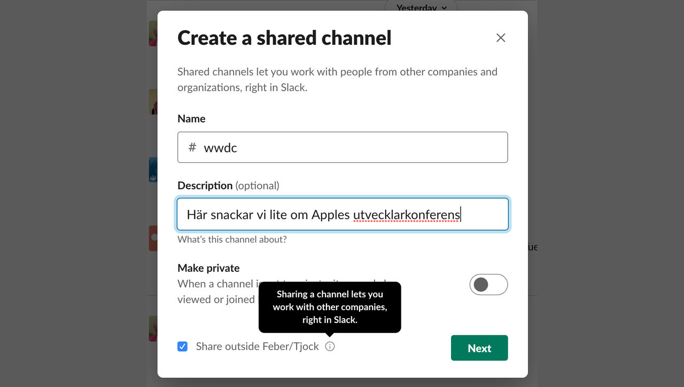Uncheck the Share outside Feber/Tjock checkbox
The width and height of the screenshot is (684, 387).
click(183, 346)
